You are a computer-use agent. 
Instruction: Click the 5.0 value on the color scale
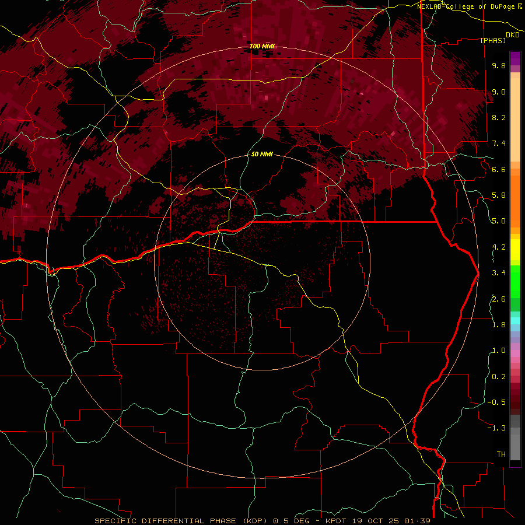(x=499, y=221)
